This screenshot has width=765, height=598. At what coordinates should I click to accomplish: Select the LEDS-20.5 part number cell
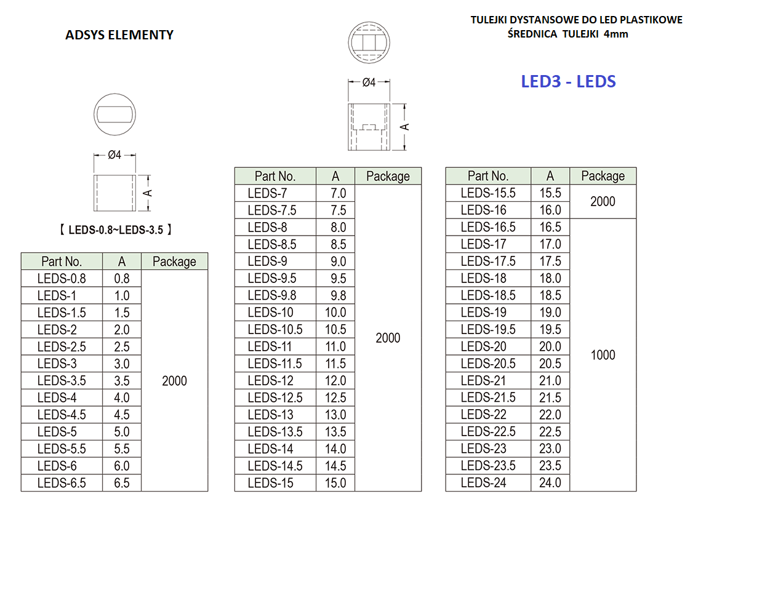pyautogui.click(x=488, y=364)
